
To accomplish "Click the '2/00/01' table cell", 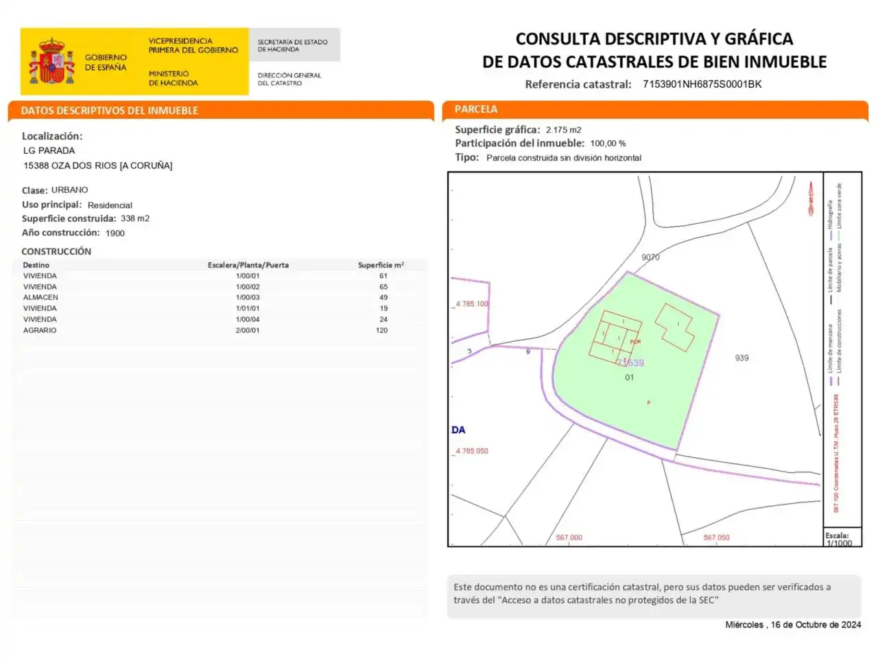I will click(x=248, y=330).
